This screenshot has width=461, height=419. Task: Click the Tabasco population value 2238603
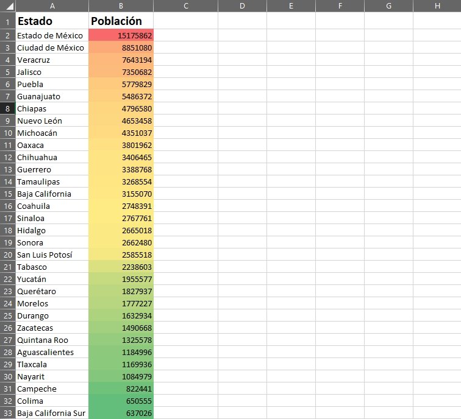click(x=121, y=267)
